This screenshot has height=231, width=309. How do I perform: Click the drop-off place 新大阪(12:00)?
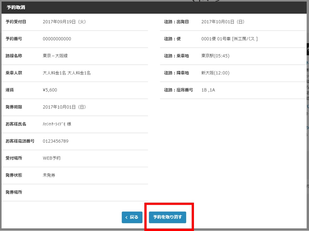tap(215, 73)
